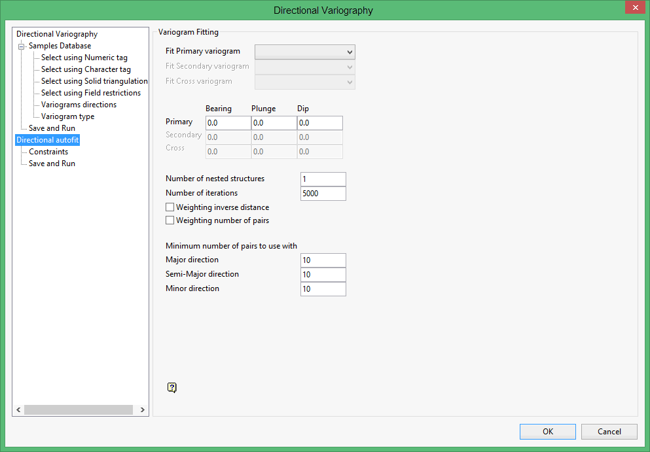The width and height of the screenshot is (650, 452).
Task: Click the help question mark icon
Action: pos(172,387)
